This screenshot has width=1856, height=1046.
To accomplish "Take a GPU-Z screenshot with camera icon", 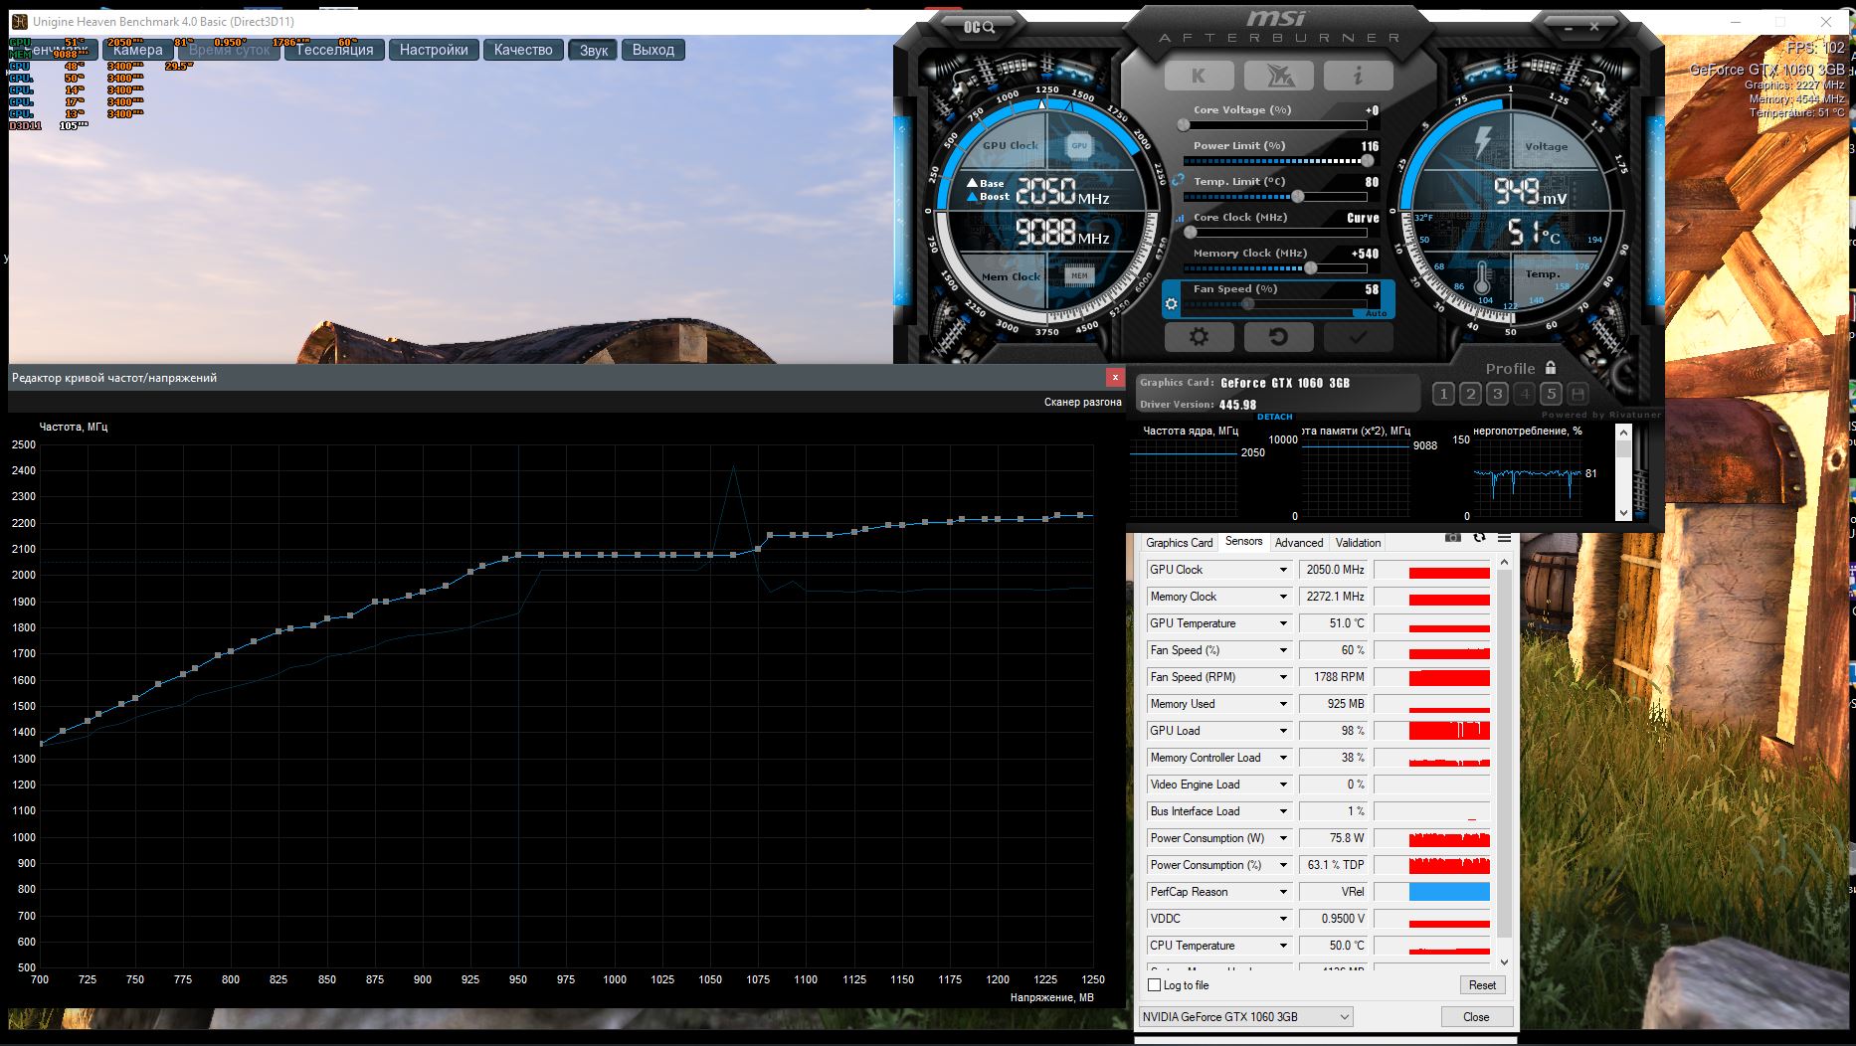I will pos(1453,538).
